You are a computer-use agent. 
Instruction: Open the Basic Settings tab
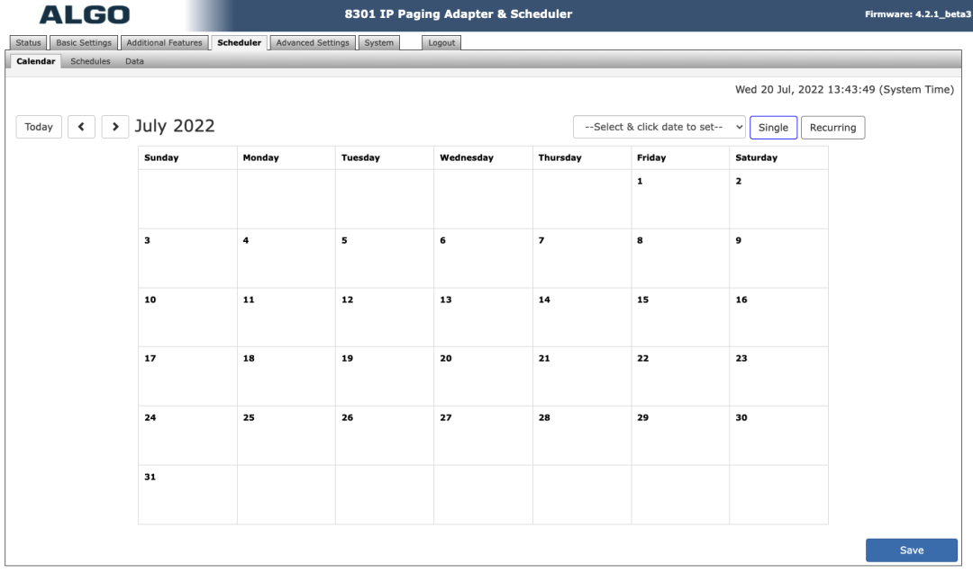pos(84,43)
